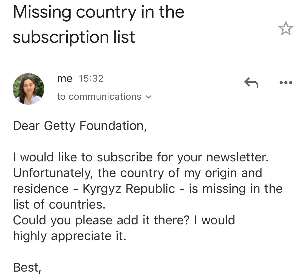Click the 'Best,' sign-off line
308x275 pixels.
coord(27,268)
